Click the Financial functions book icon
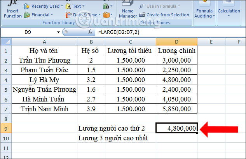The image size is (246, 159). tap(27, 15)
